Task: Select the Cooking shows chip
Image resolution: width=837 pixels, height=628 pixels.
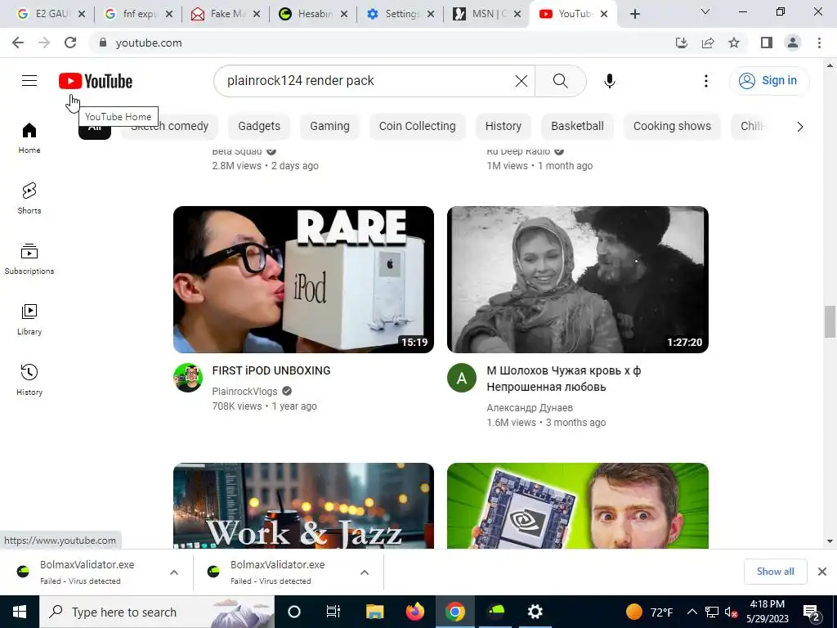Action: 672,126
